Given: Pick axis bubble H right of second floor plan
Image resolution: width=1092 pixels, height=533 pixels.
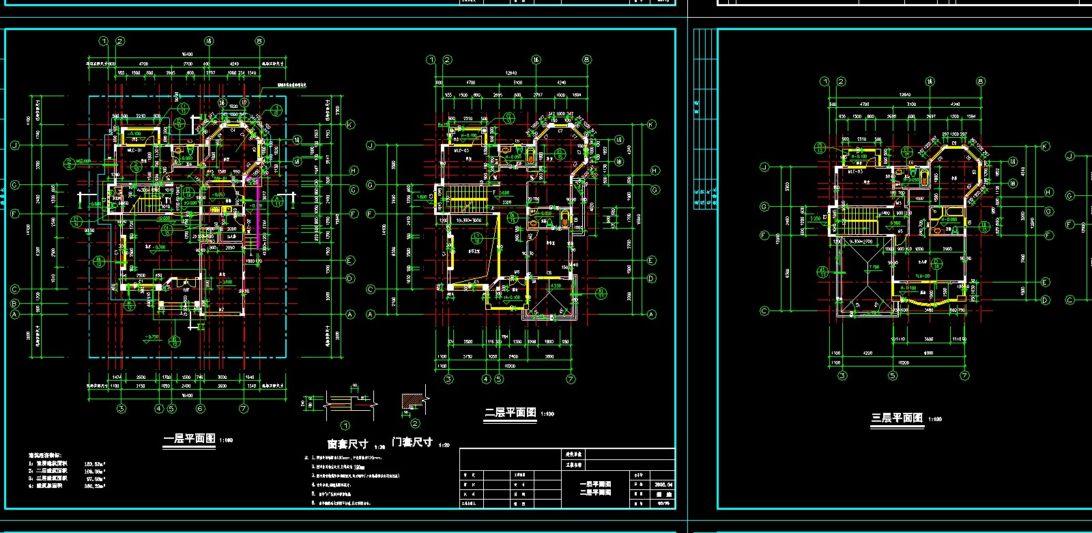Looking at the screenshot, I should 655,171.
